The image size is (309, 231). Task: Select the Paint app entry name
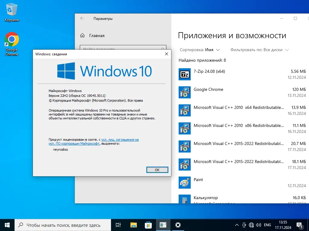[198, 180]
